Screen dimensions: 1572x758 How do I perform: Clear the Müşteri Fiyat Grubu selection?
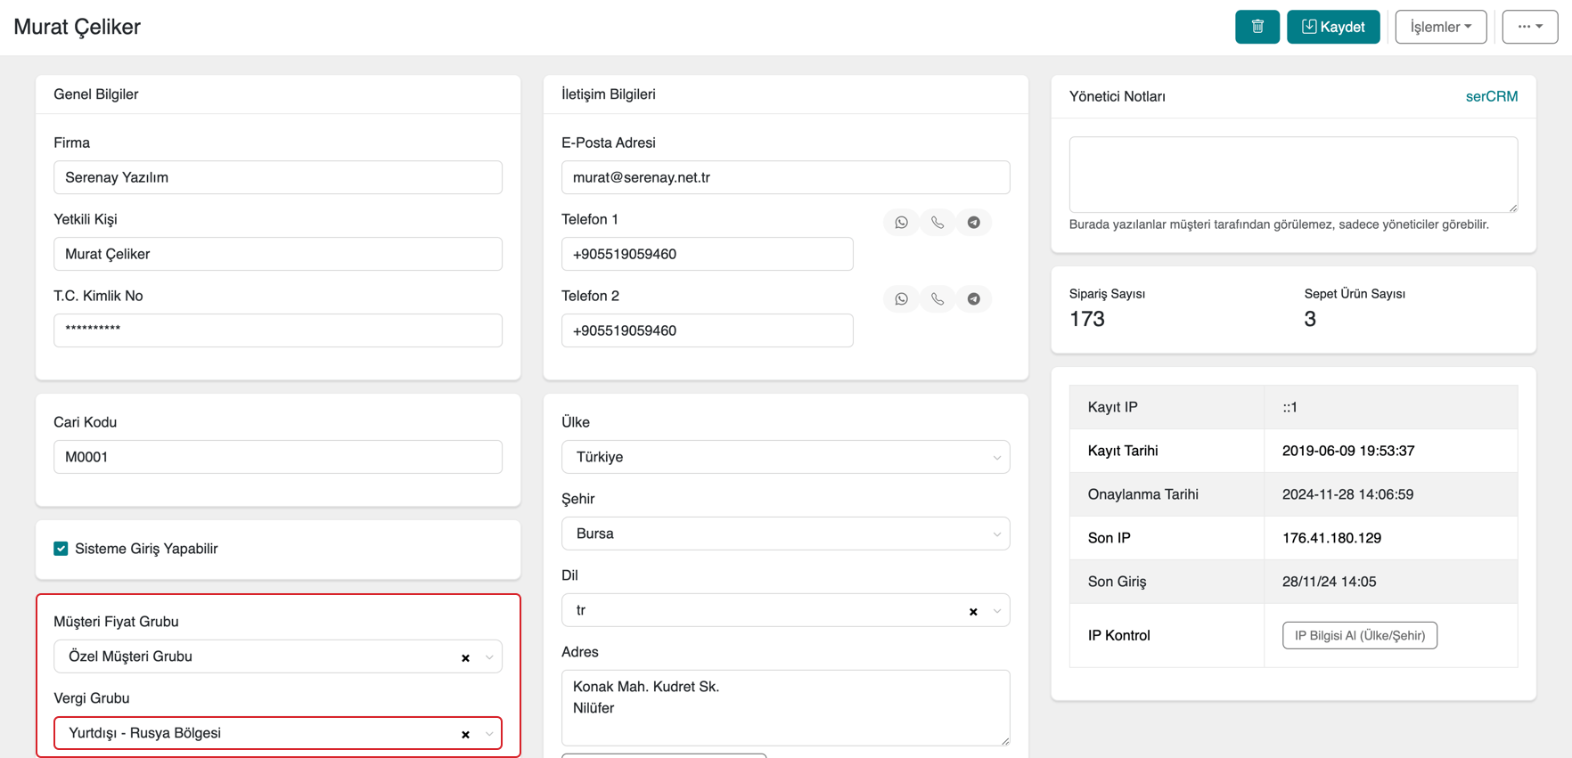[465, 658]
